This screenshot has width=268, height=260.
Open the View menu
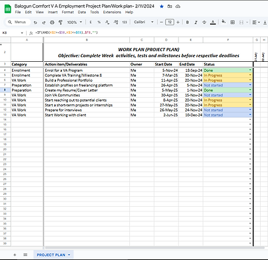[x=39, y=12]
